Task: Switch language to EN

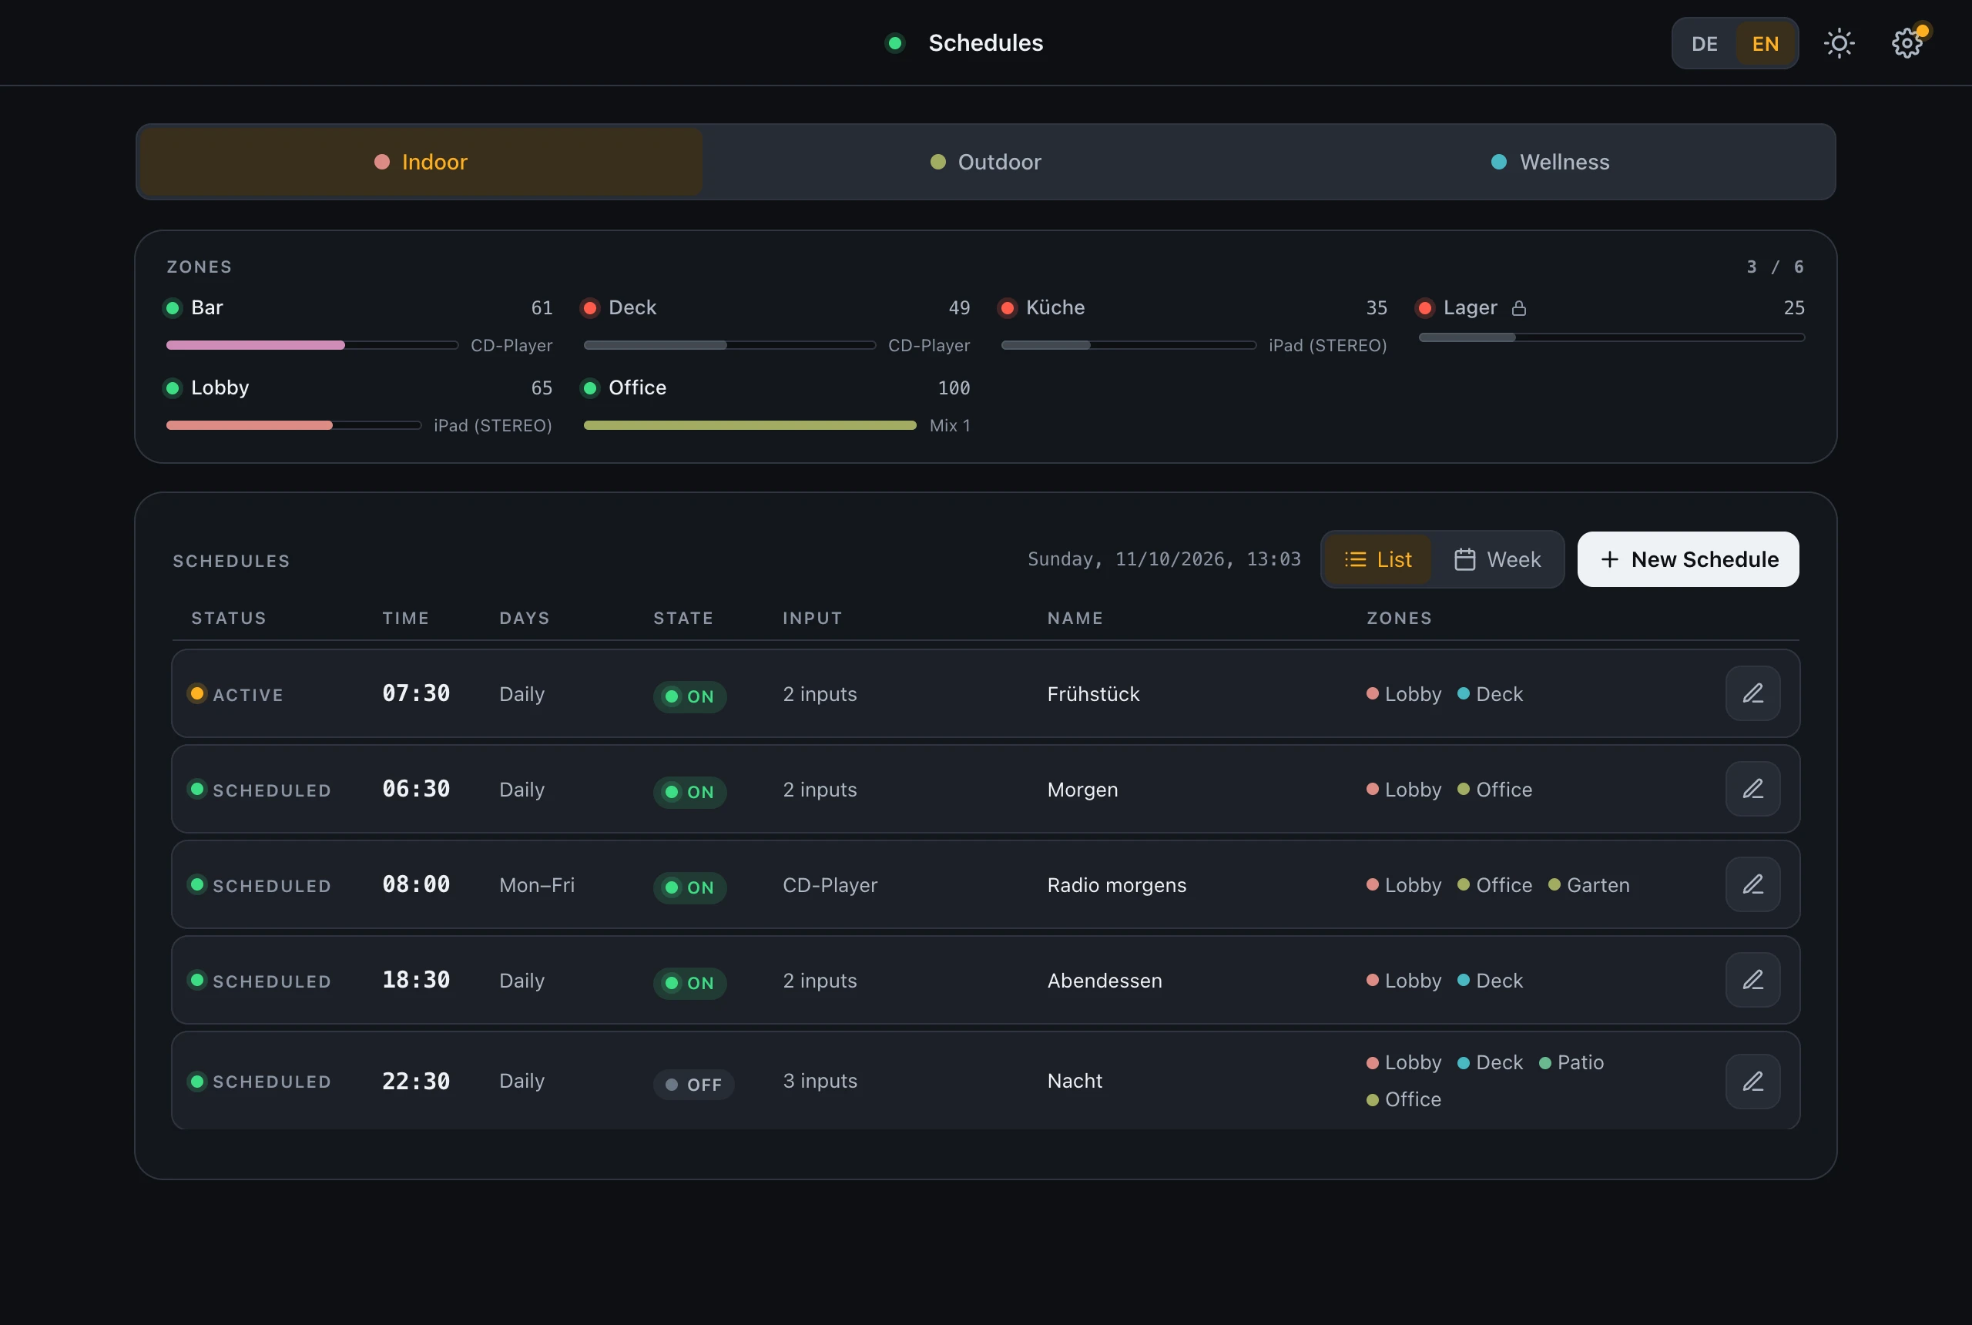Action: 1765,43
